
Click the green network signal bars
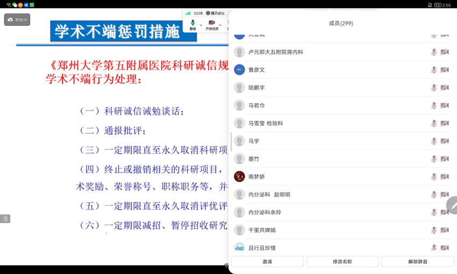pyautogui.click(x=188, y=13)
